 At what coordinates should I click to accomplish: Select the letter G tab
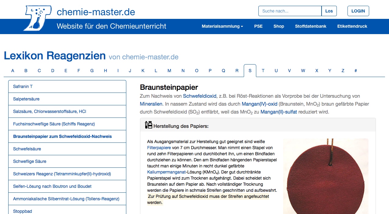pos(92,71)
